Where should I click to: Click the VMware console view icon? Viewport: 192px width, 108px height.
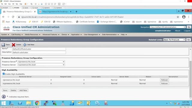coord(59,4)
